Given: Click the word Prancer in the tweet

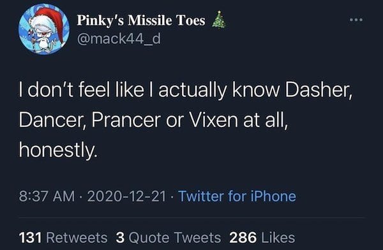Looking at the screenshot, I should click(126, 120).
